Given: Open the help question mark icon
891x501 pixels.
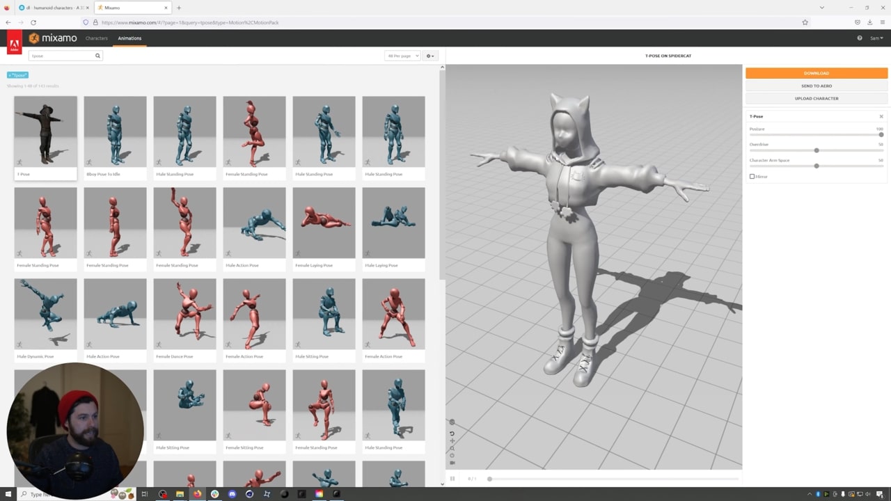Looking at the screenshot, I should tap(860, 38).
